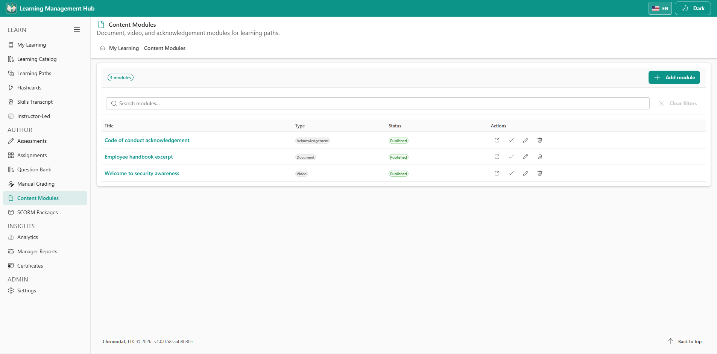Click edit pencil for Employee handbook excerpt
Image resolution: width=717 pixels, height=354 pixels.
pyautogui.click(x=526, y=157)
